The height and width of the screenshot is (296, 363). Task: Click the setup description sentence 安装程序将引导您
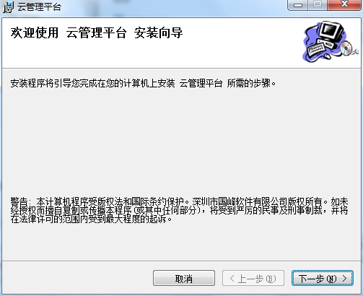[x=143, y=84]
